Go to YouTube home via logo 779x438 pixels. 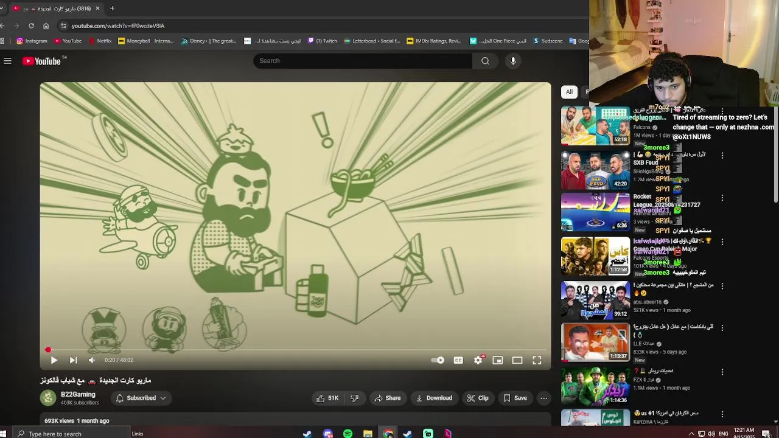pos(41,61)
